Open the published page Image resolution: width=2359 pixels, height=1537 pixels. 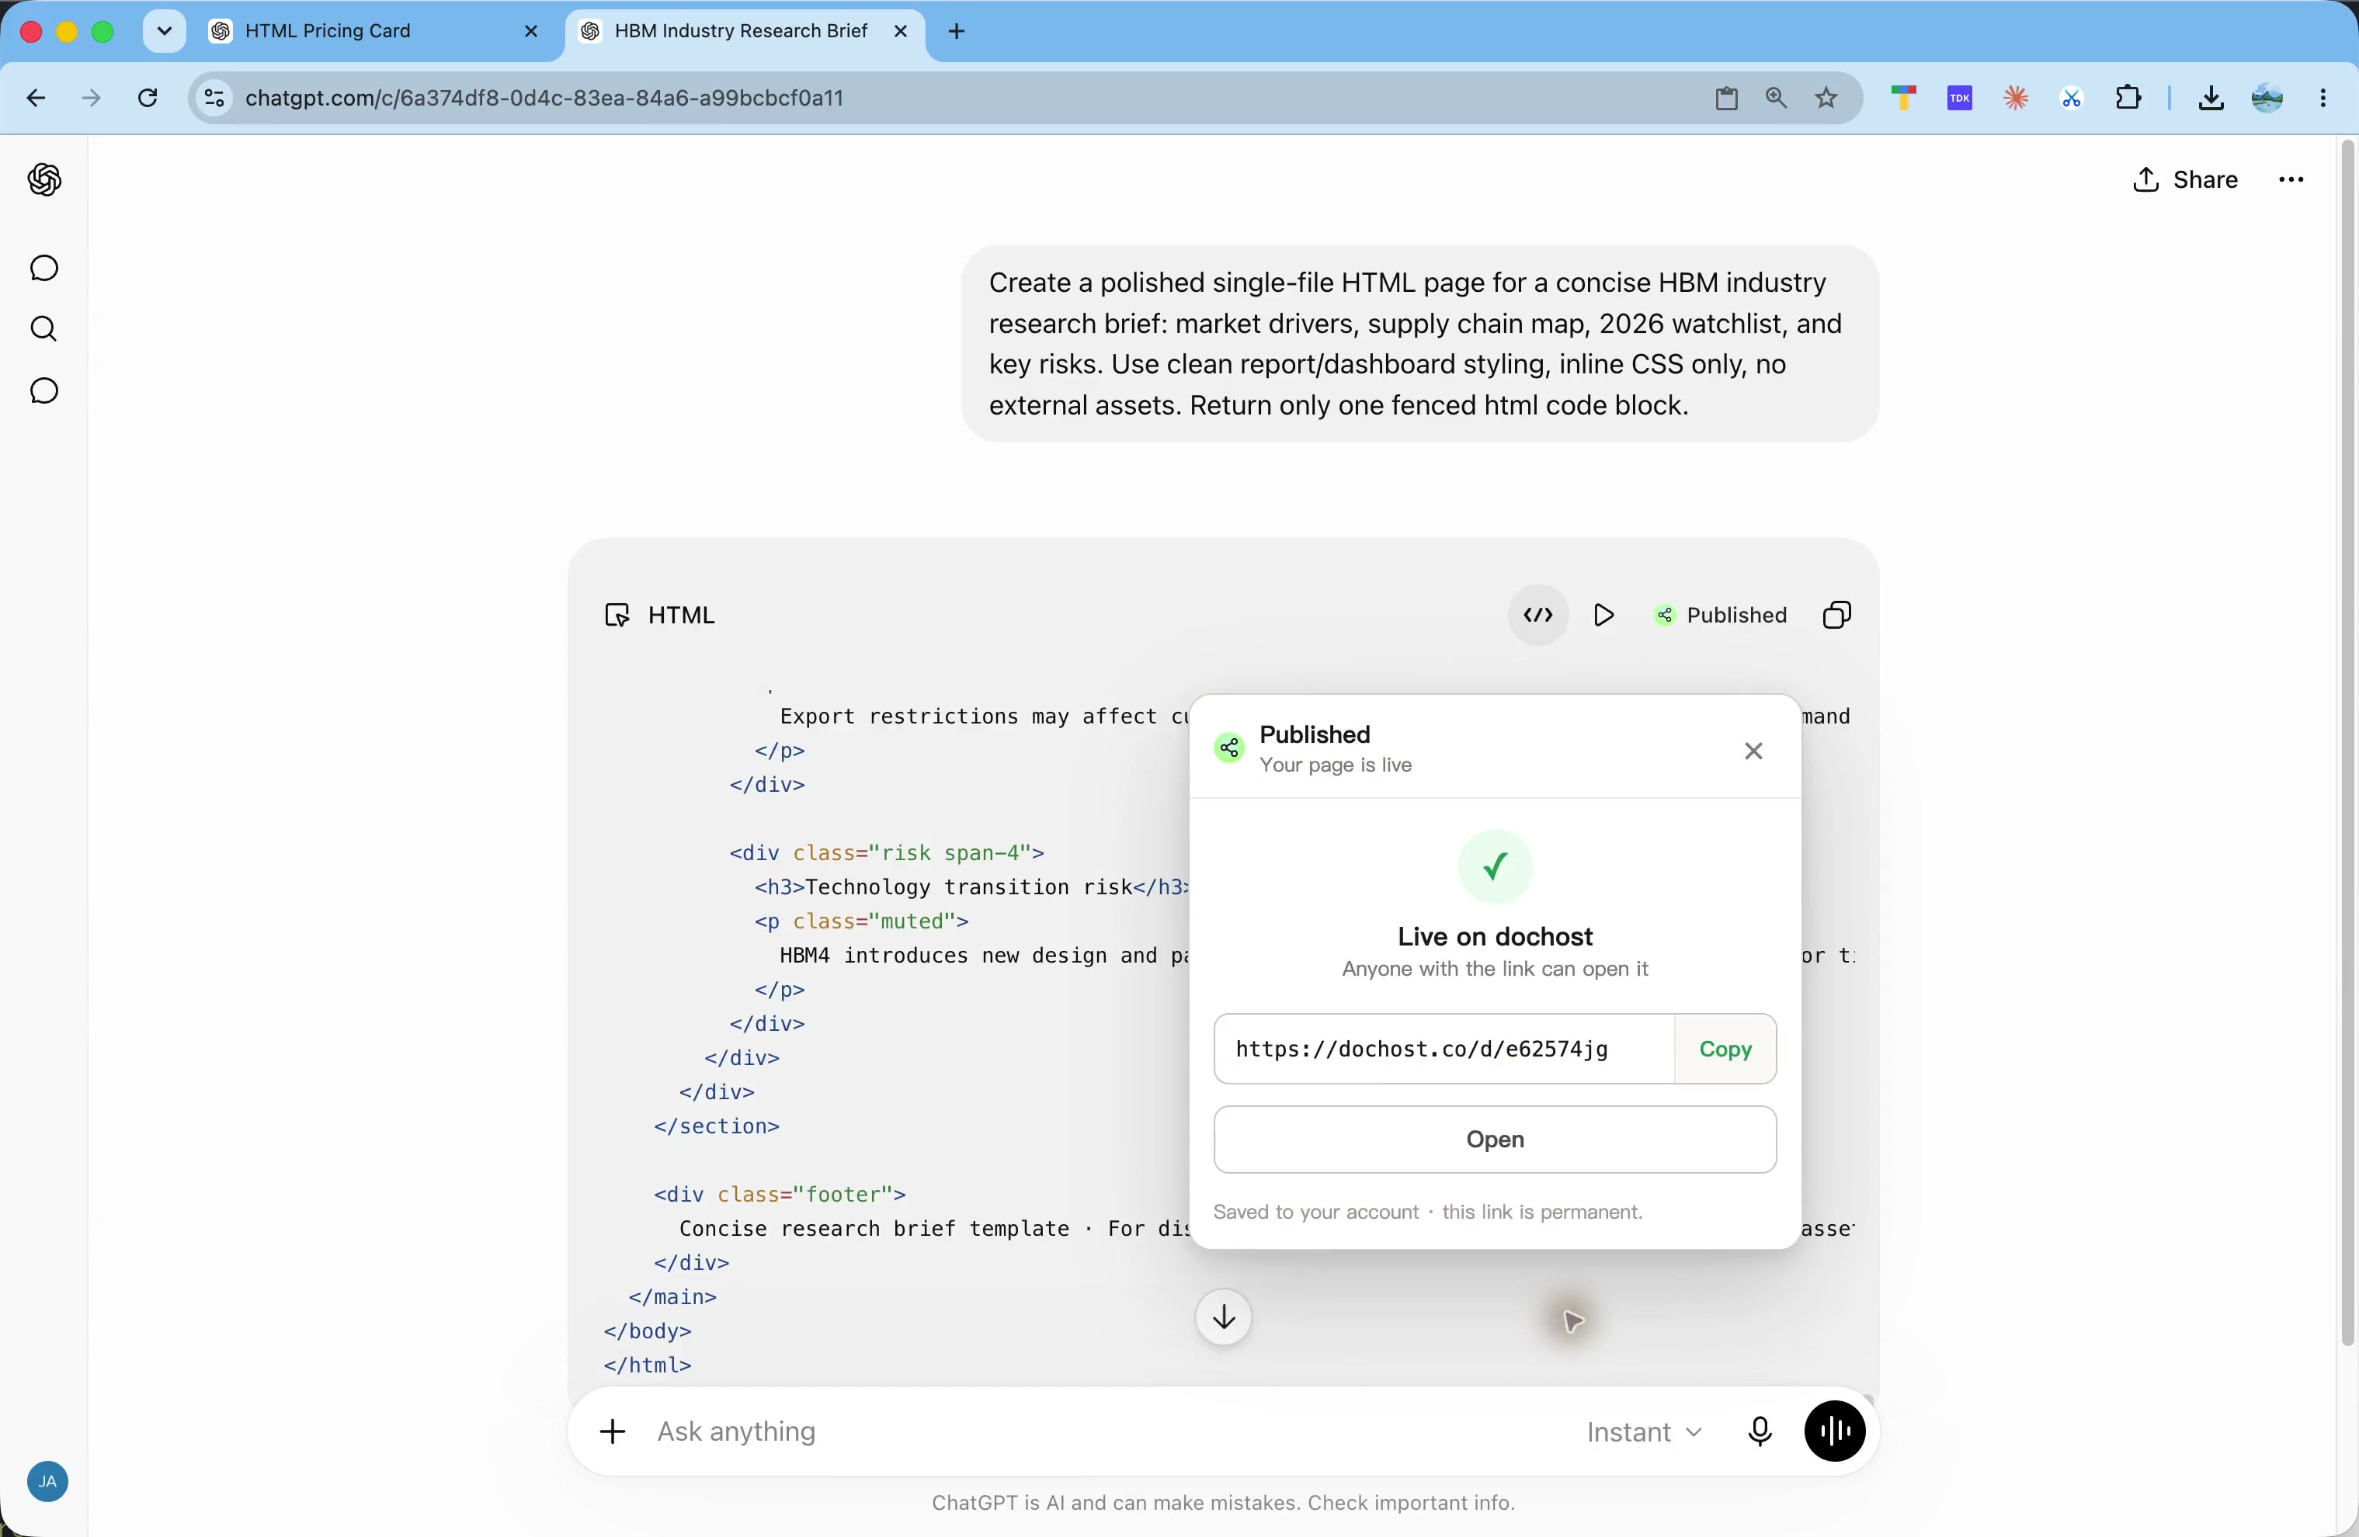pos(1495,1139)
